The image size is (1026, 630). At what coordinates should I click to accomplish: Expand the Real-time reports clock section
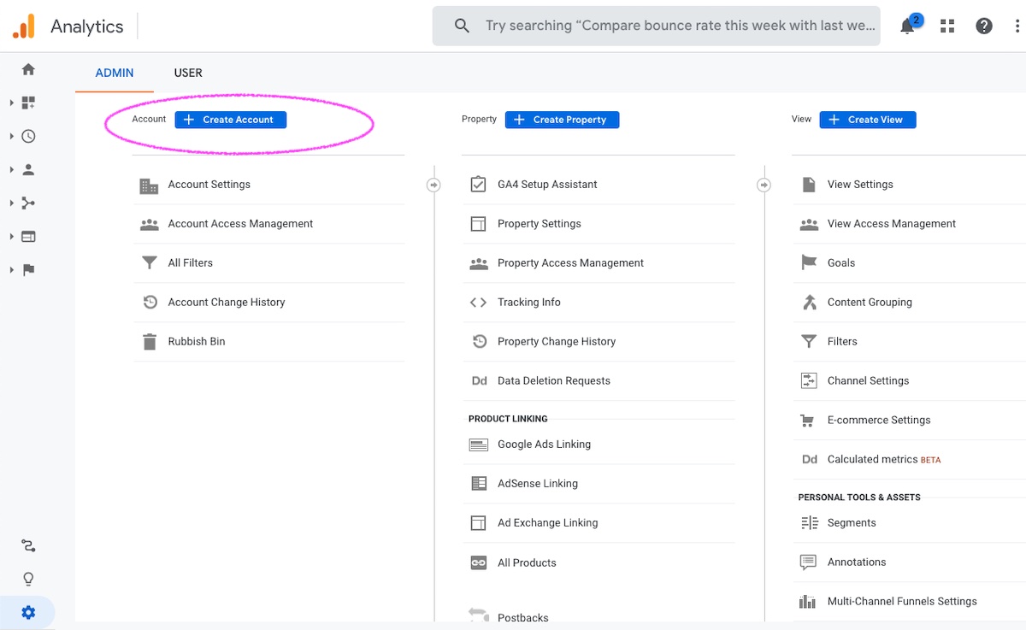(28, 136)
